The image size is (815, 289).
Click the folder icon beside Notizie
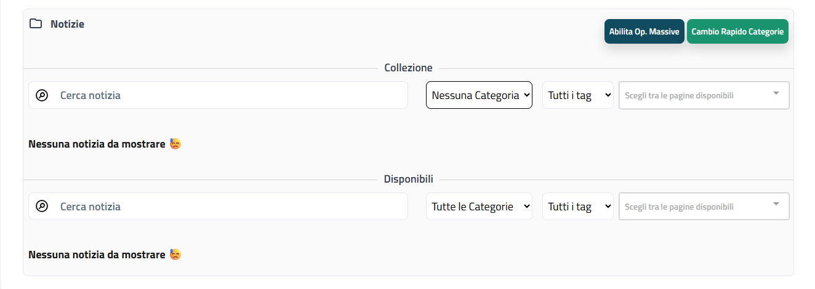(36, 24)
